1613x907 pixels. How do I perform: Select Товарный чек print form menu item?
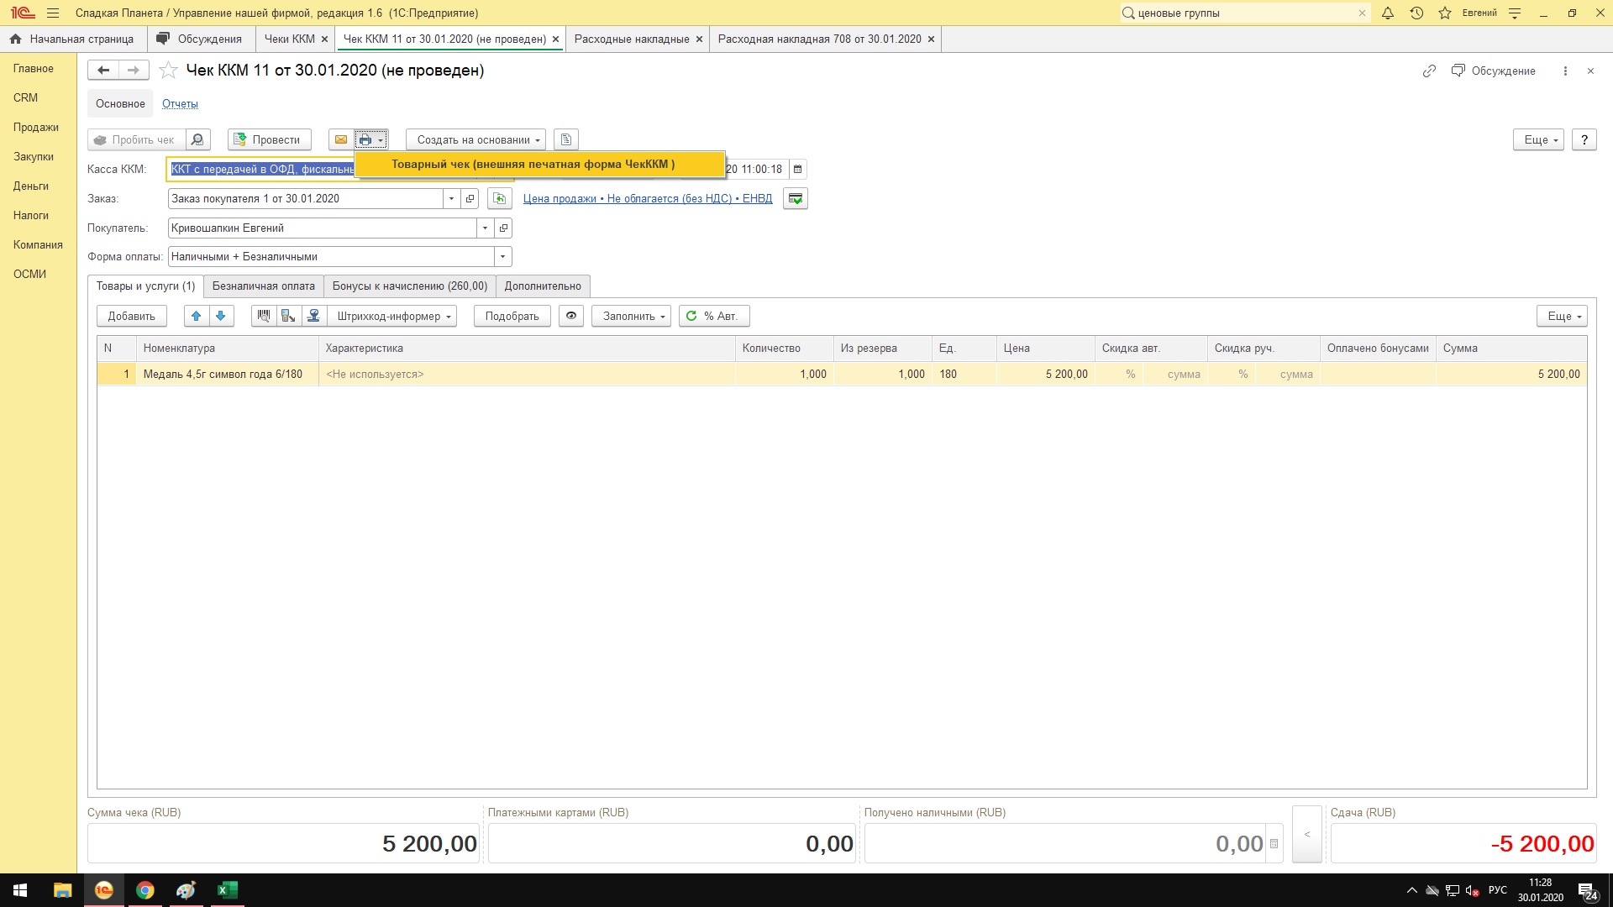tap(533, 164)
